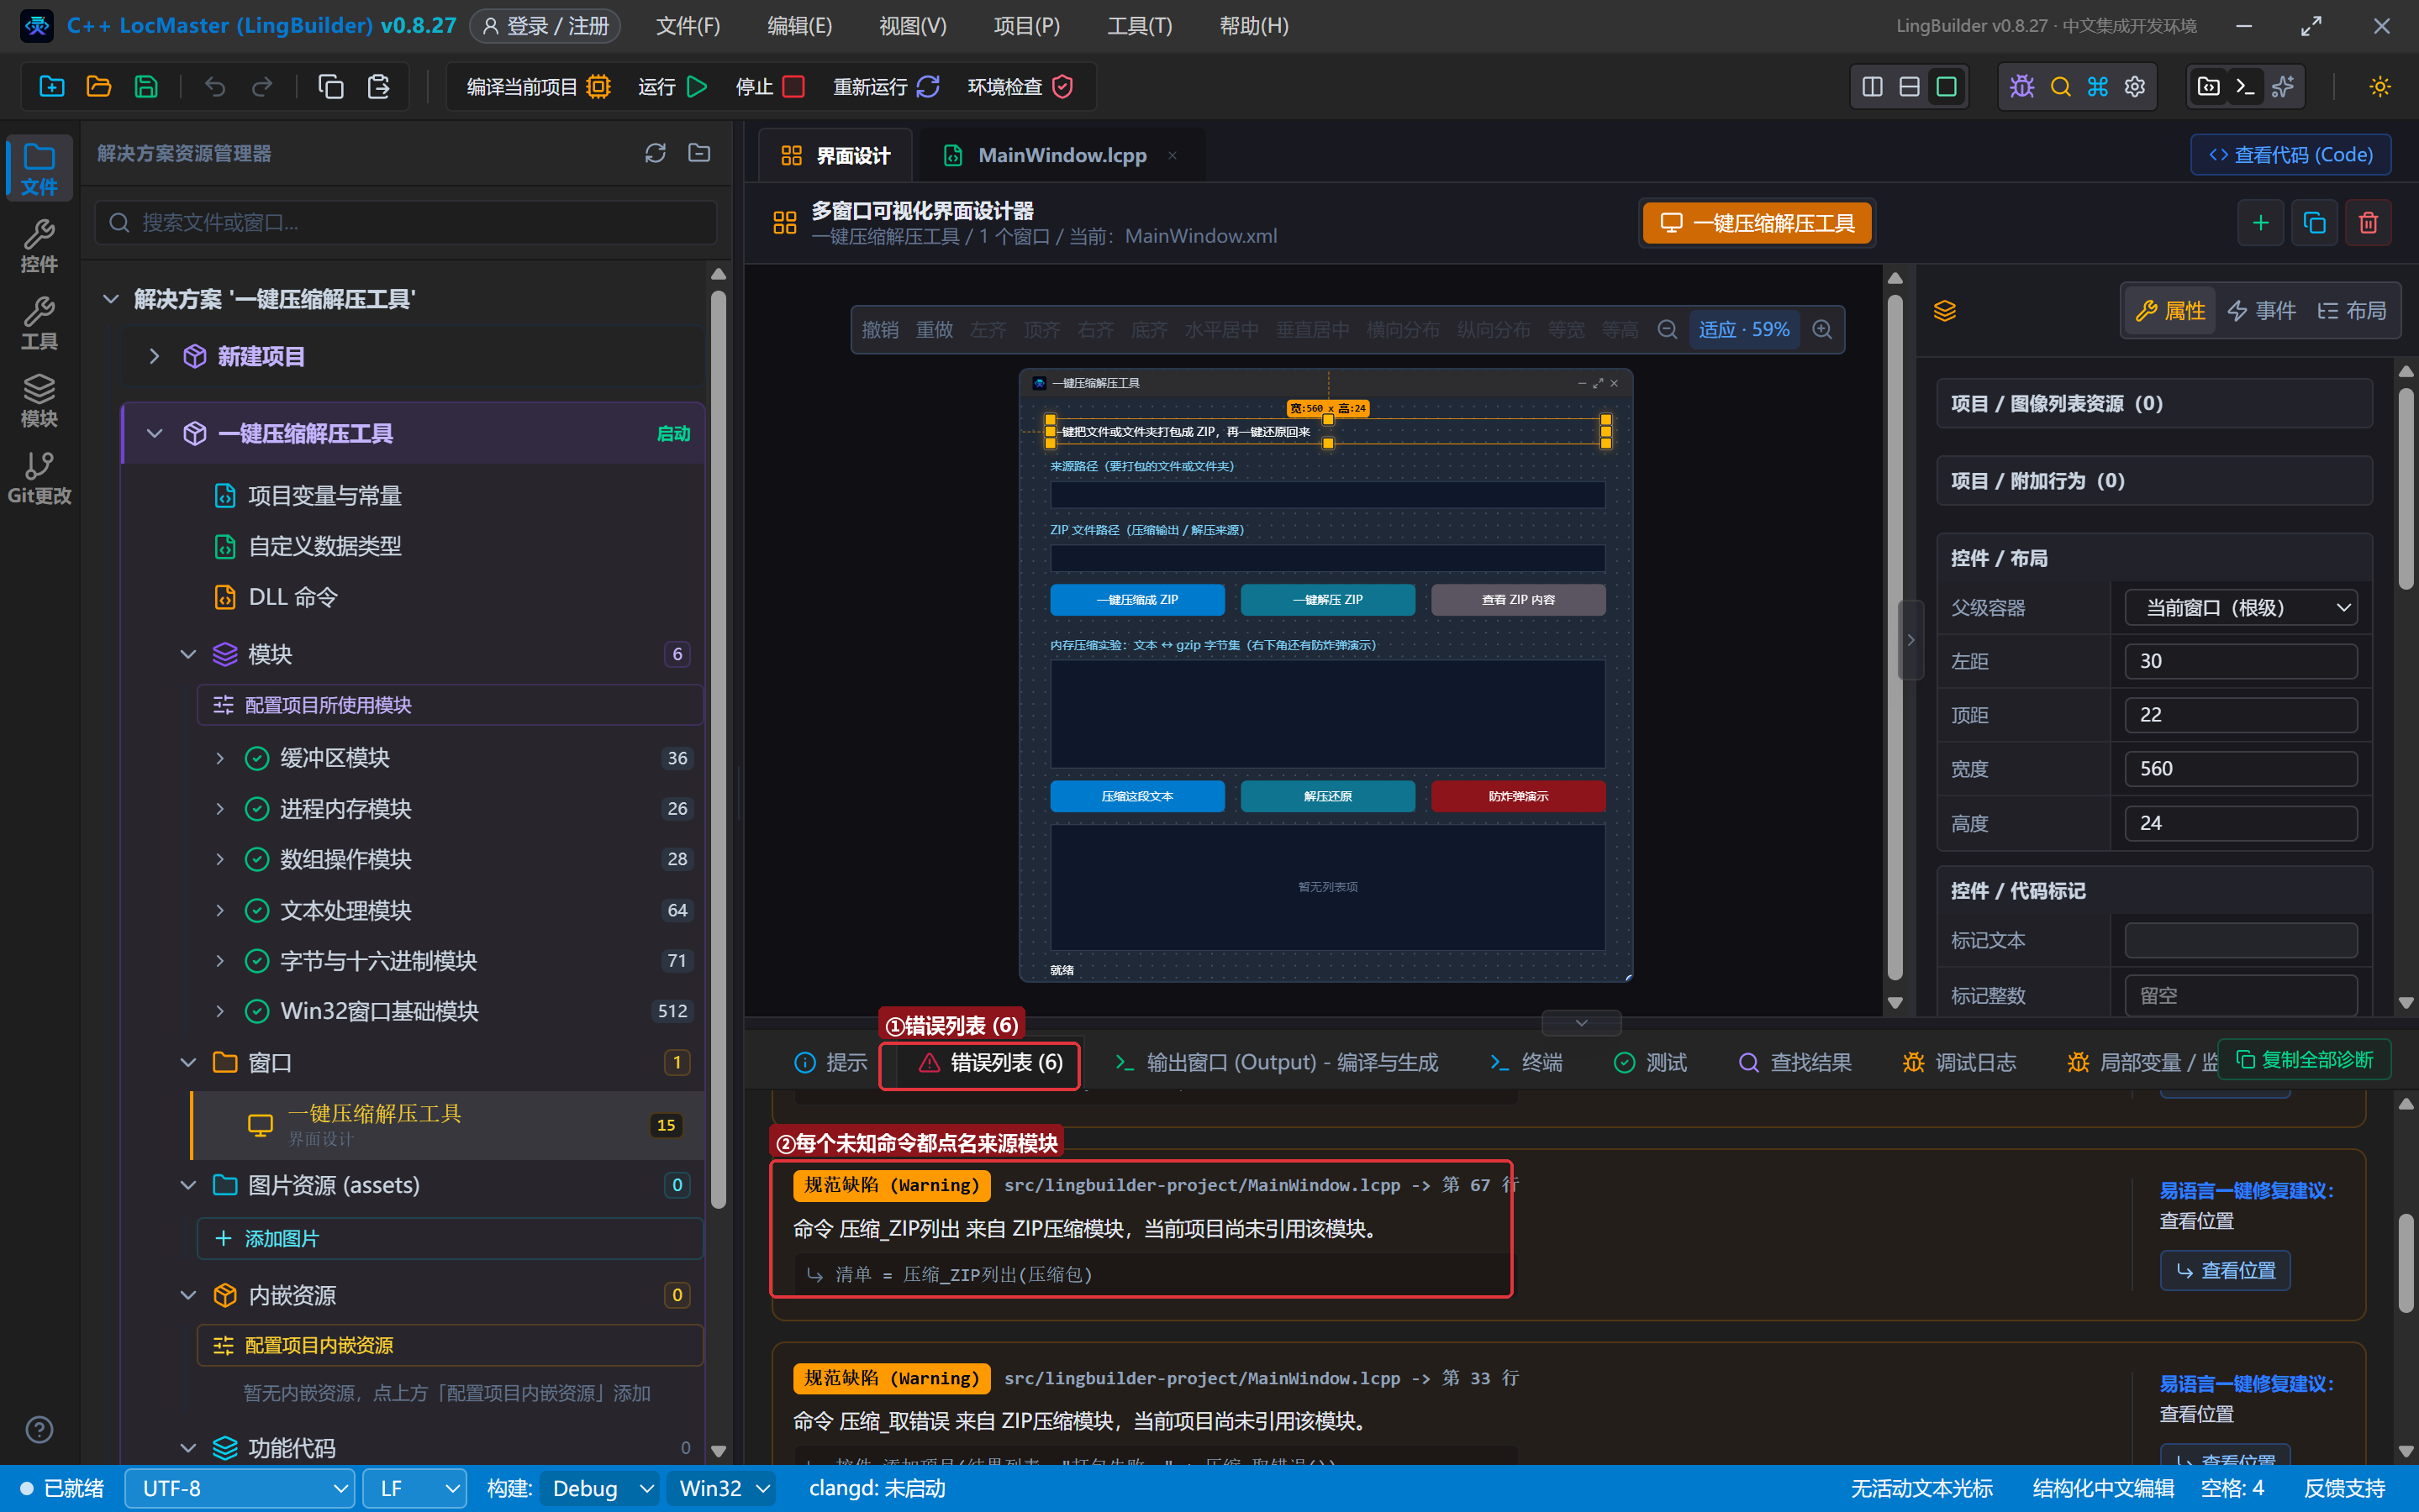Add new window with green plus icon

click(2260, 222)
